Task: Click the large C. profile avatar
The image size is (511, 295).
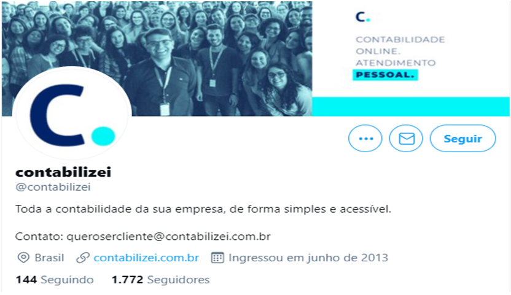Action: [x=72, y=115]
